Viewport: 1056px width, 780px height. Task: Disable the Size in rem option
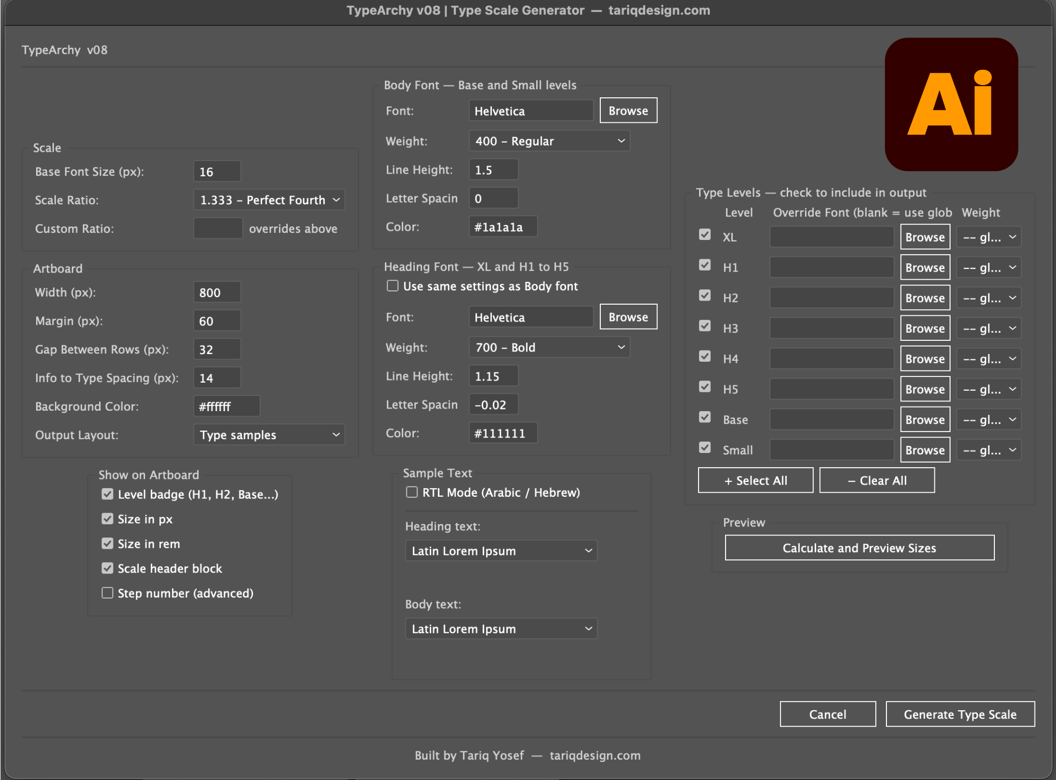click(107, 544)
